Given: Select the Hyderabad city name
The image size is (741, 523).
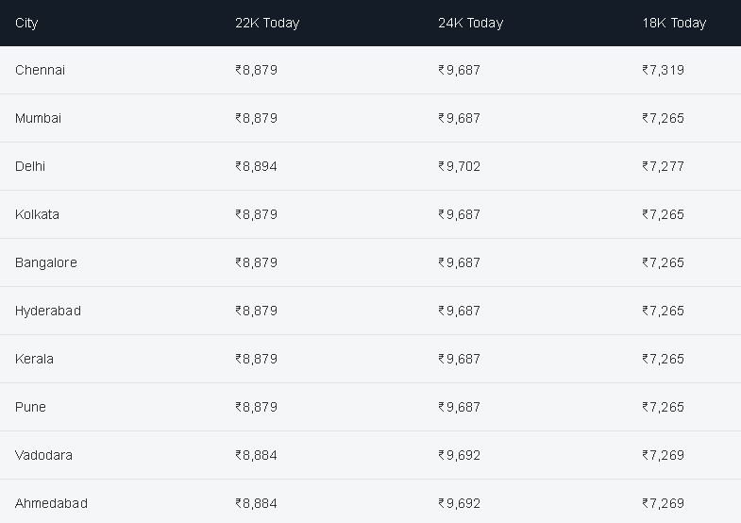Looking at the screenshot, I should coord(48,311).
